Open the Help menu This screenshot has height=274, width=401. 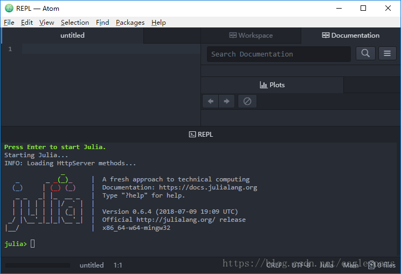[x=158, y=23]
